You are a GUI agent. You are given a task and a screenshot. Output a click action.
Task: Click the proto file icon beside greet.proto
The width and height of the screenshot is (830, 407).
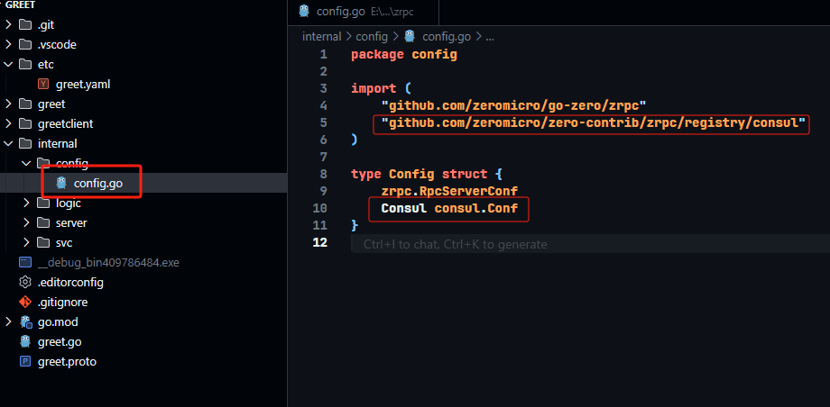25,361
